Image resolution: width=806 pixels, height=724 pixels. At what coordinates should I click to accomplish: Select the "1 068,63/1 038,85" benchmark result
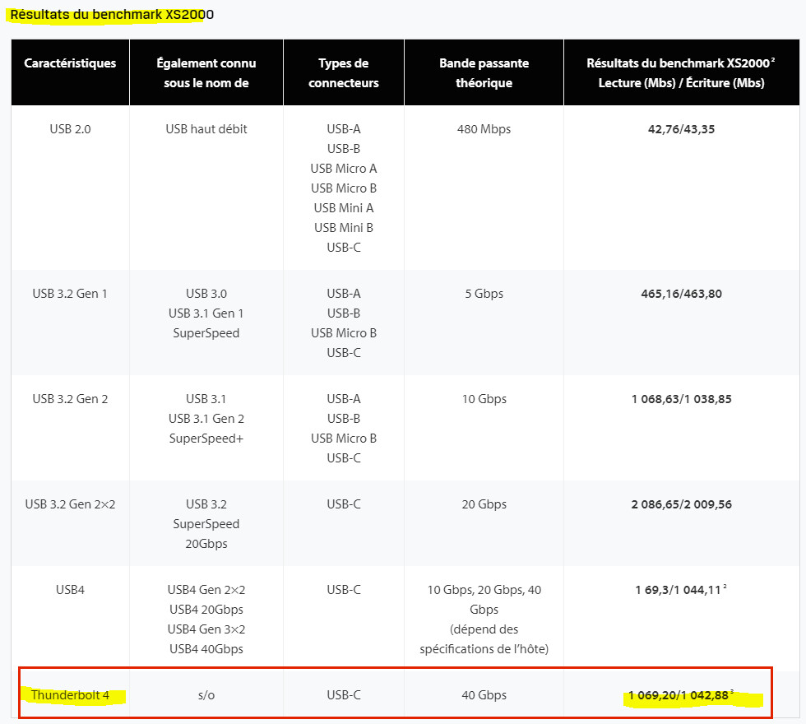681,399
